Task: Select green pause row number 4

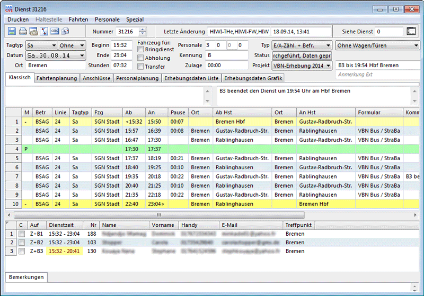Action: tap(213, 149)
